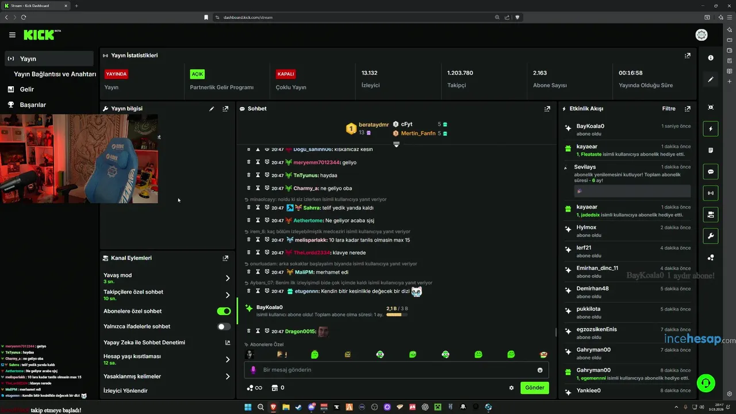Click the shop icon below message box
Screen dimensions: 736x414
click(275, 388)
